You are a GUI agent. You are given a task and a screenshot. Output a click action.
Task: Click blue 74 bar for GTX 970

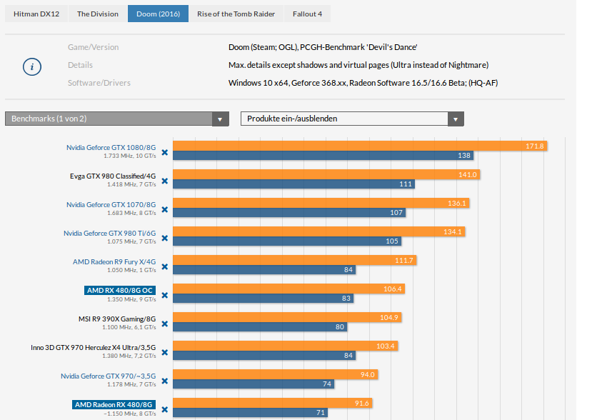[x=254, y=384]
